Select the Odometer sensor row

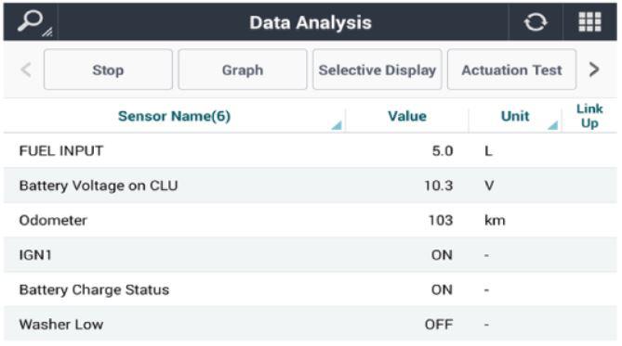pyautogui.click(x=311, y=220)
